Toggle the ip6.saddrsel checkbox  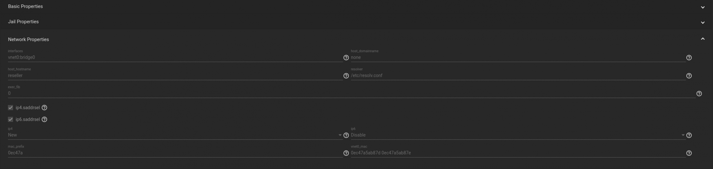point(10,120)
